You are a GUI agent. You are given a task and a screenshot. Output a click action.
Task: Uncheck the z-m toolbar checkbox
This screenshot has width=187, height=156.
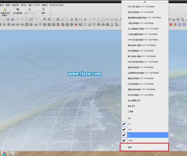point(124,129)
